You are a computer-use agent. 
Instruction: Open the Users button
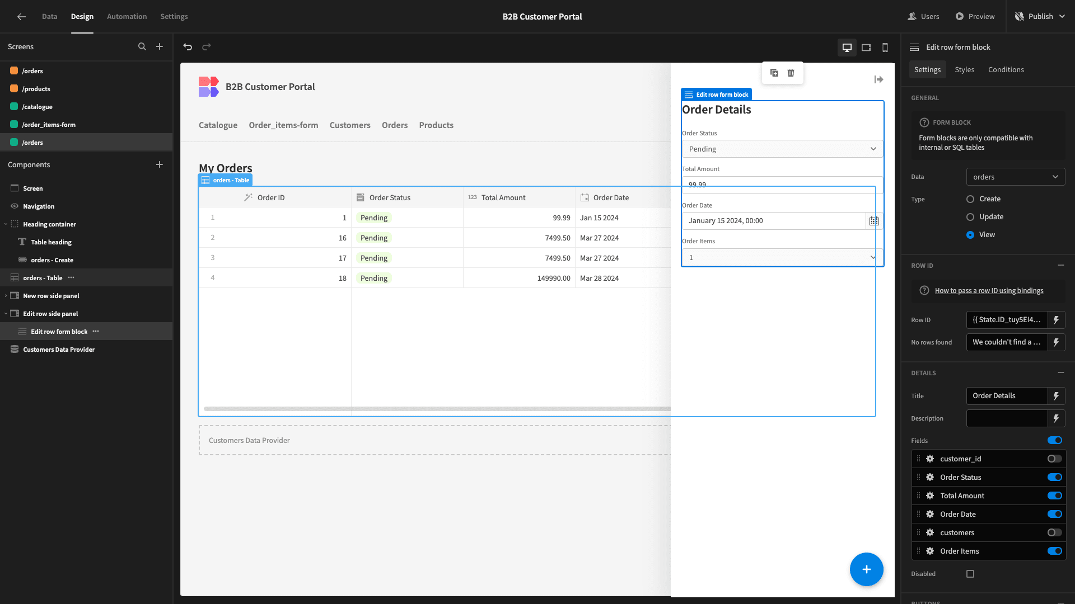tap(923, 17)
